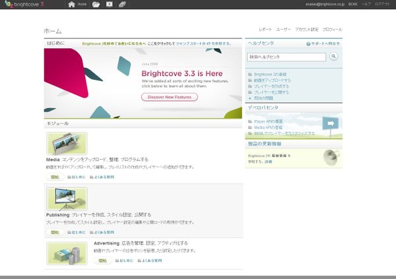Click the 開始 button under Advertising
The height and width of the screenshot is (279, 396).
coord(102,261)
